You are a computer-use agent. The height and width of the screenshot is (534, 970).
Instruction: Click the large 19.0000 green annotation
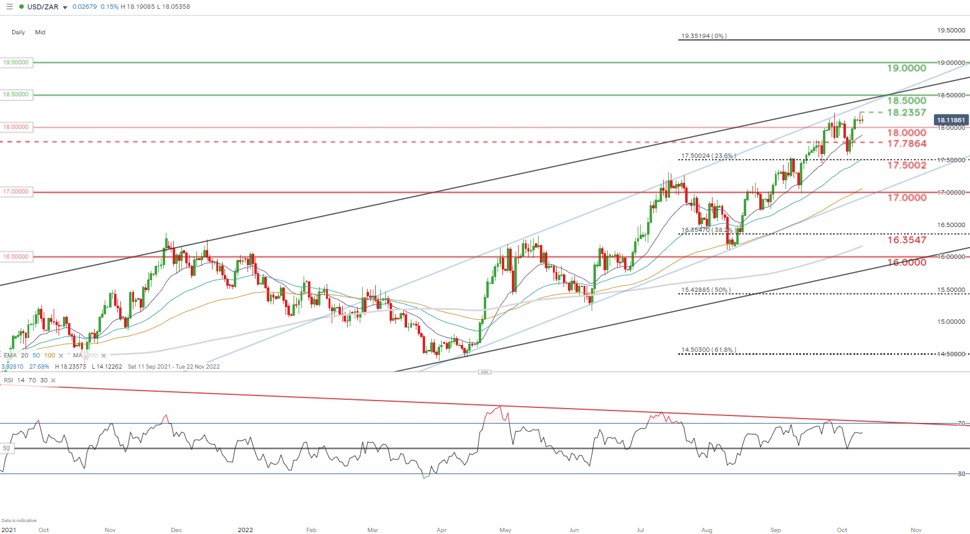coord(906,68)
